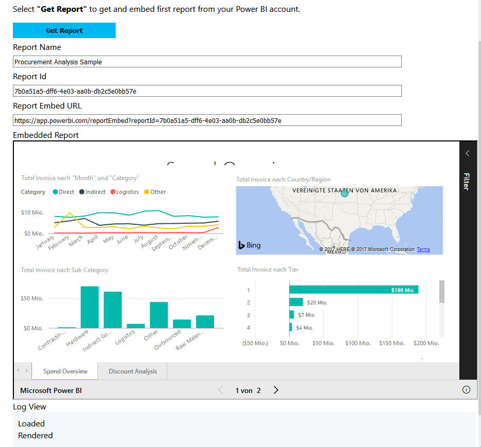Image resolution: width=481 pixels, height=447 pixels.
Task: Click the Hardware bar in Sub Category chart
Action: pyautogui.click(x=90, y=307)
